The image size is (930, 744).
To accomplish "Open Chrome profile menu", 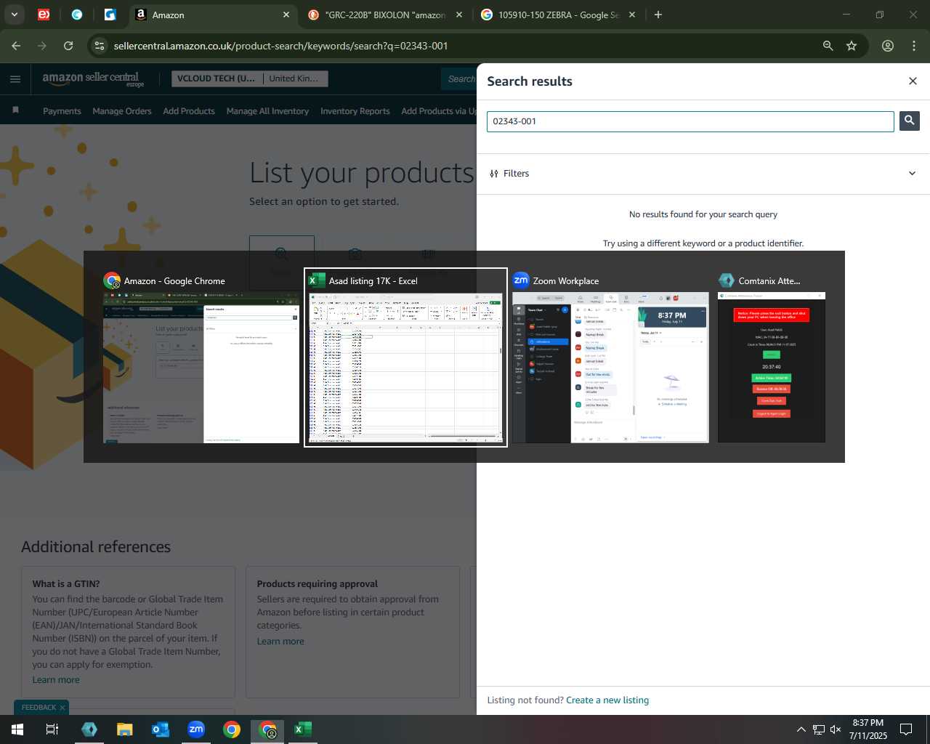I will pyautogui.click(x=888, y=46).
